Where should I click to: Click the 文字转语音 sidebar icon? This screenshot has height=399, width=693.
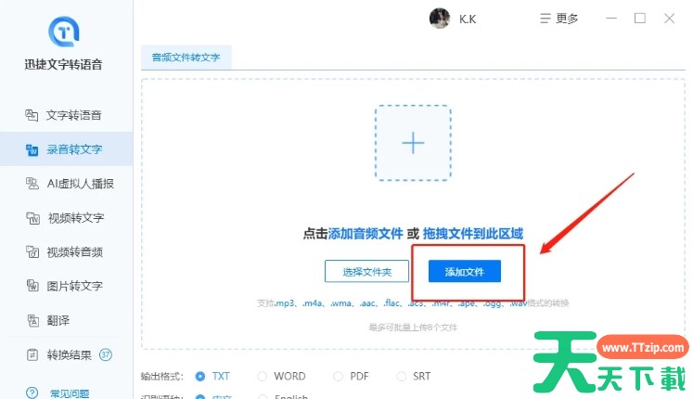click(x=32, y=115)
